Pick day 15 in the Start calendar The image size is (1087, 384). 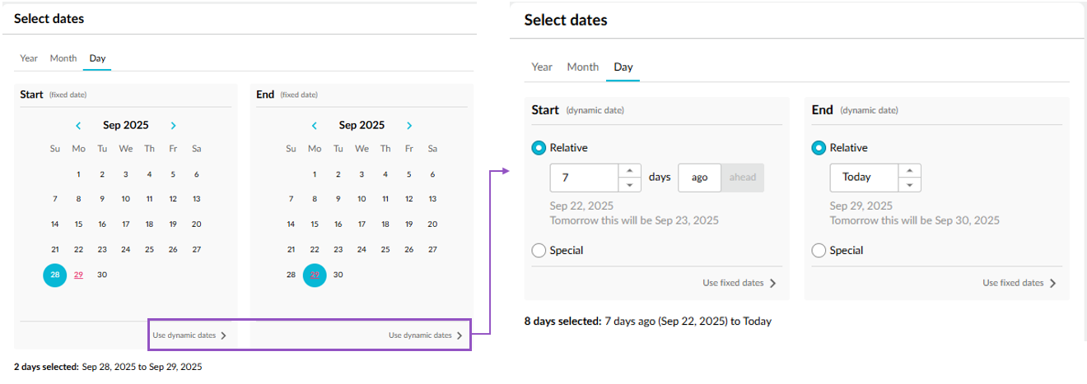pyautogui.click(x=78, y=224)
